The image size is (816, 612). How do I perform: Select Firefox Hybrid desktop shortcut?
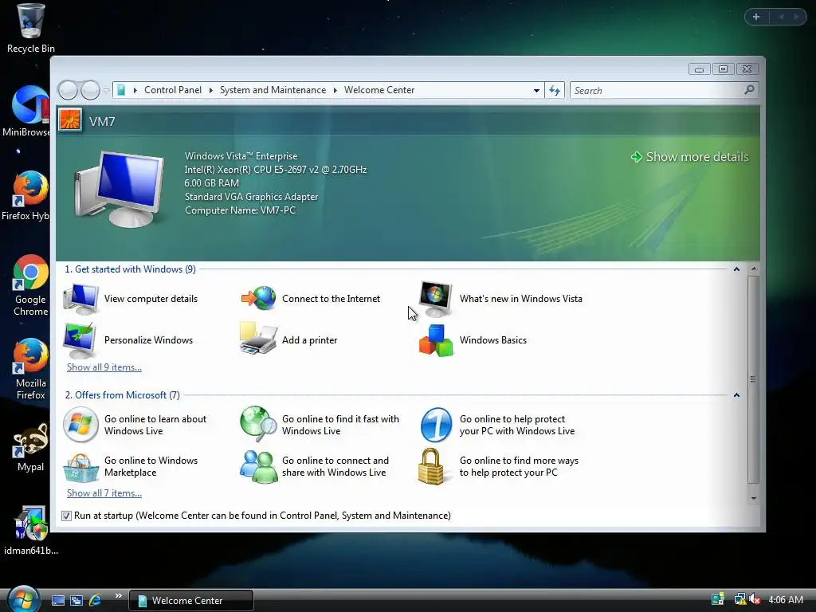29,188
